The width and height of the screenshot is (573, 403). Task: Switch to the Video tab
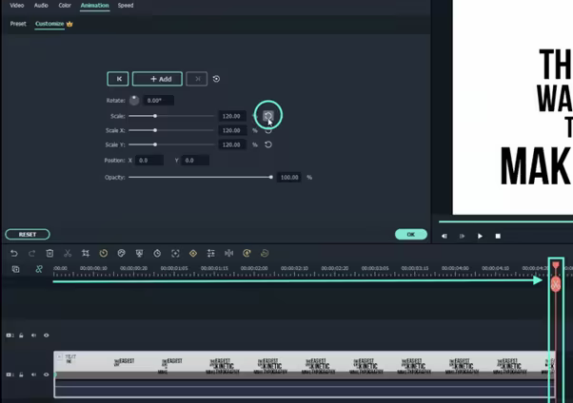coord(17,6)
